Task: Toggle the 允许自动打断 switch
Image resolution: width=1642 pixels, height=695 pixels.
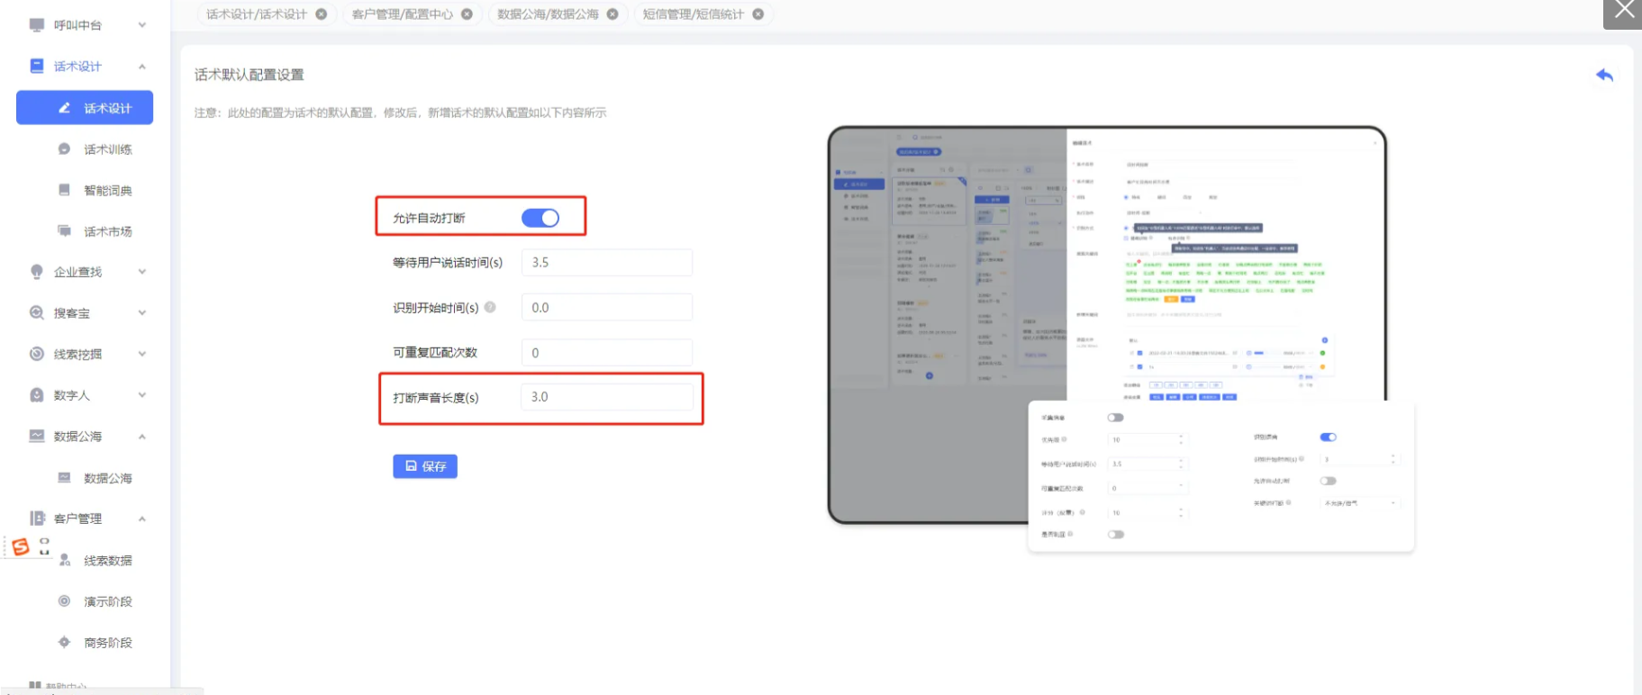Action: point(540,218)
